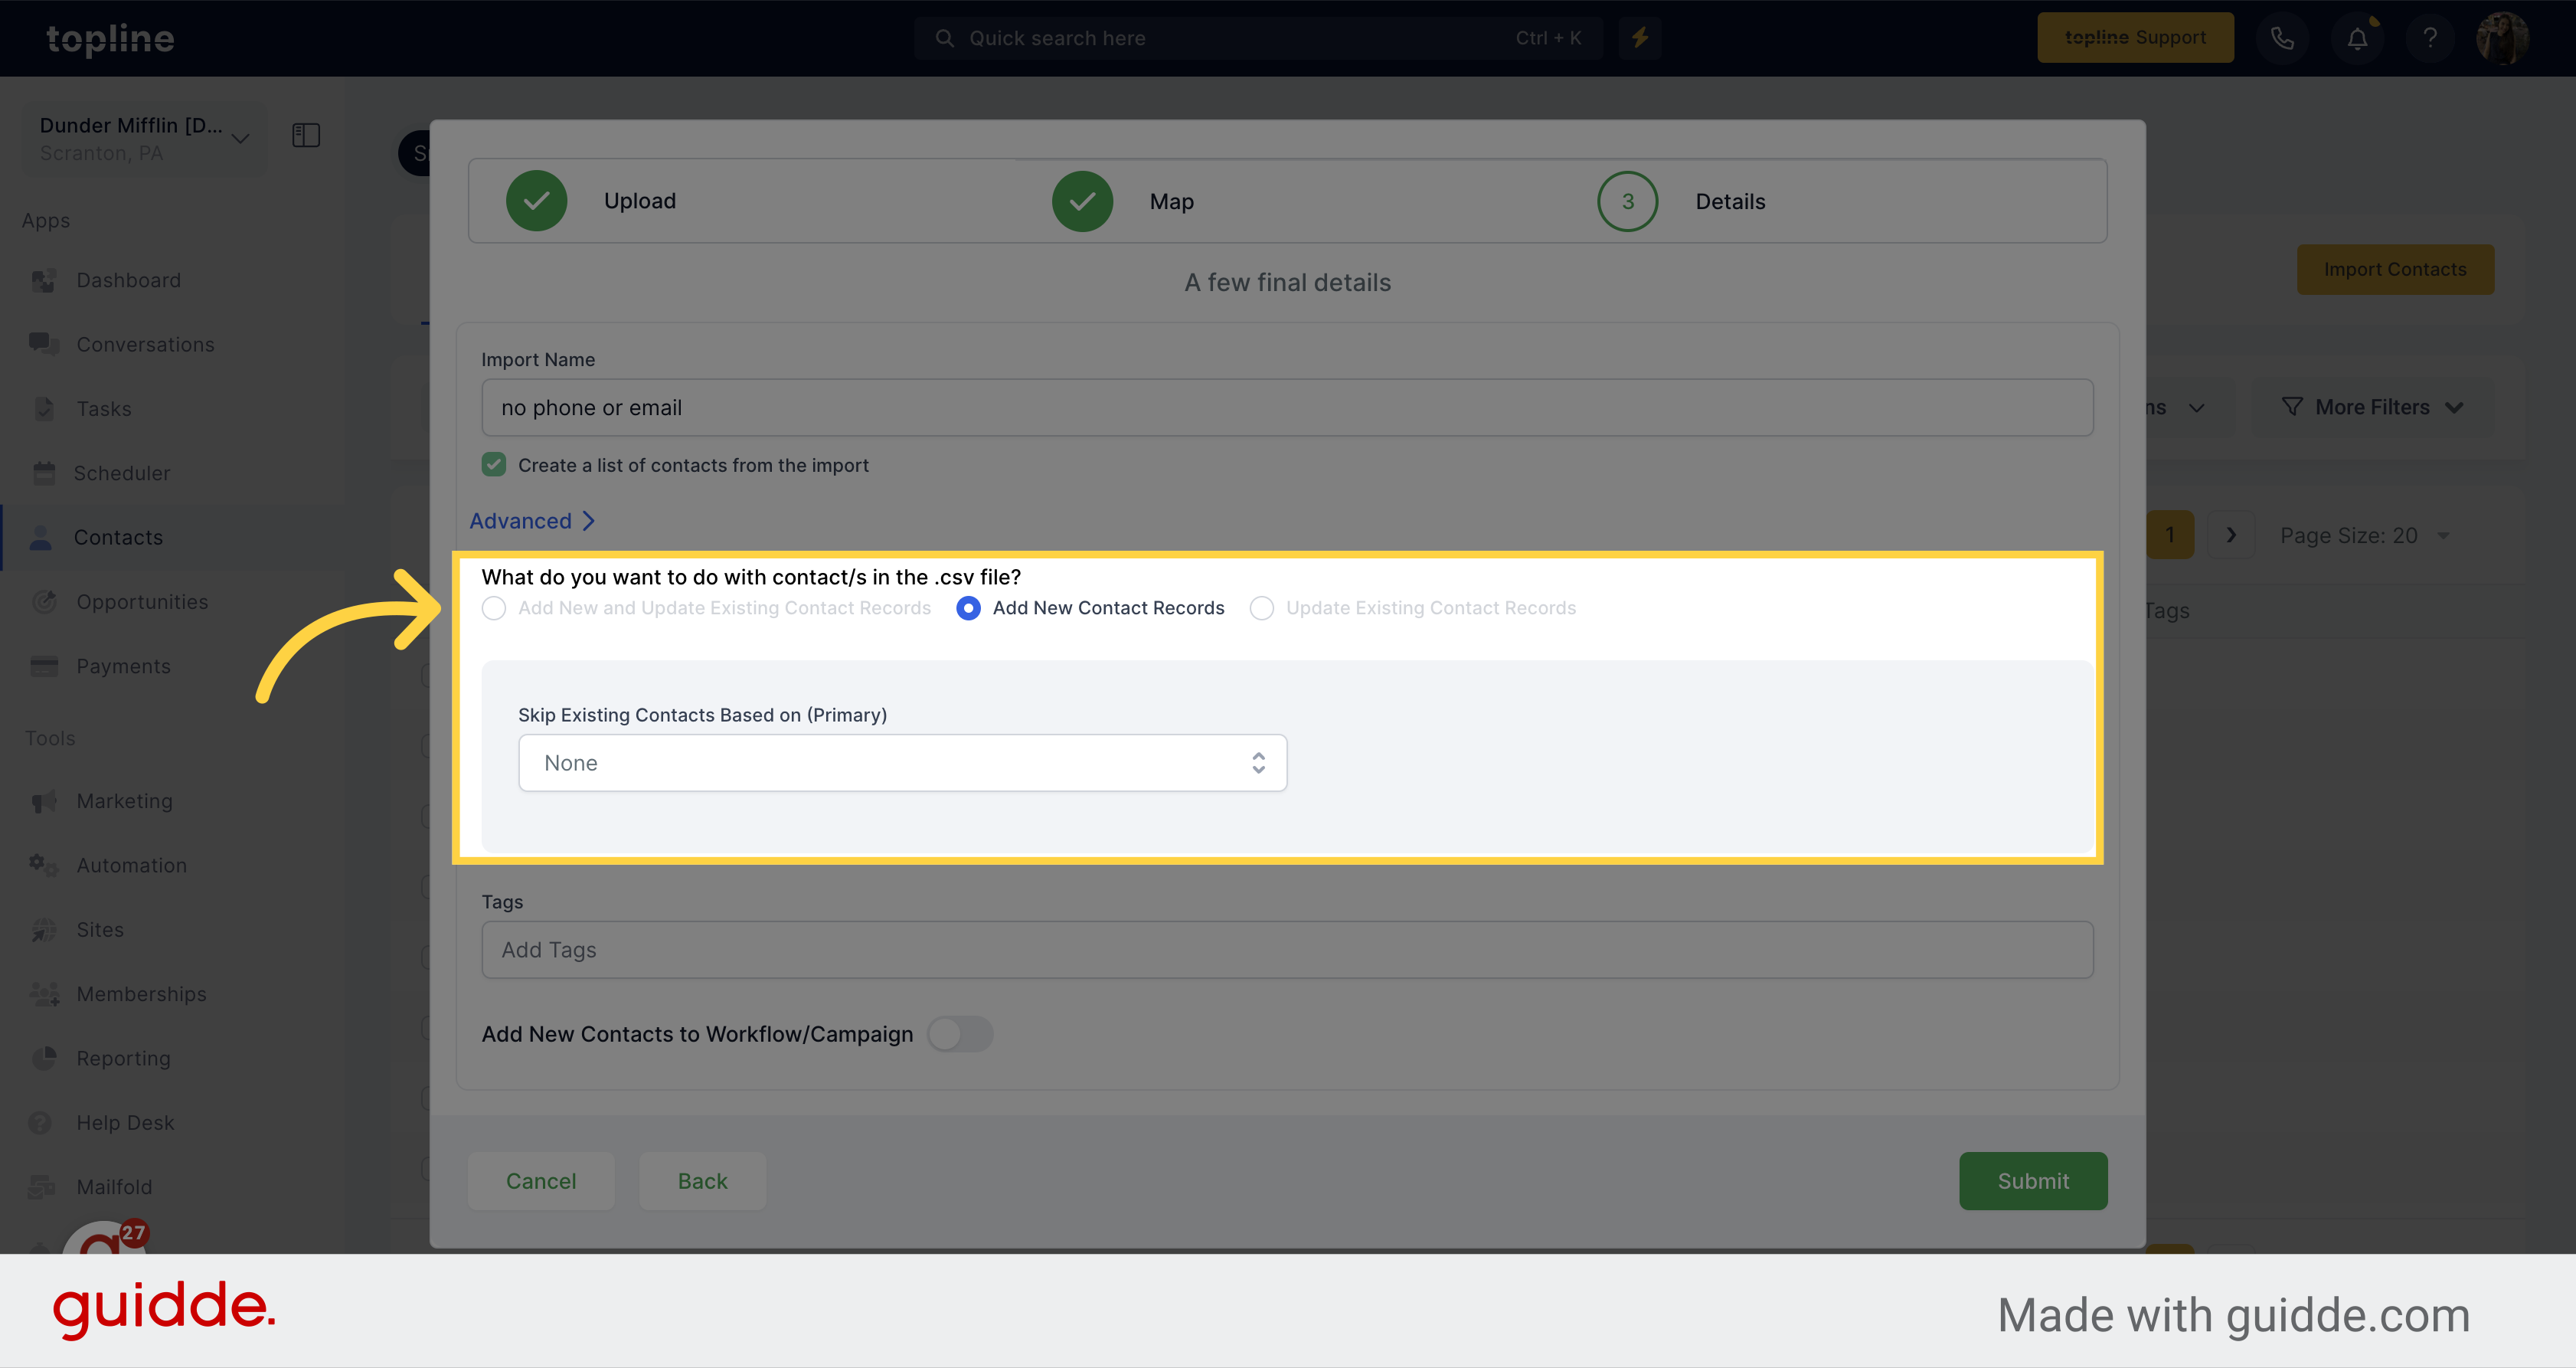Click the Add Tags input field

click(x=1286, y=947)
